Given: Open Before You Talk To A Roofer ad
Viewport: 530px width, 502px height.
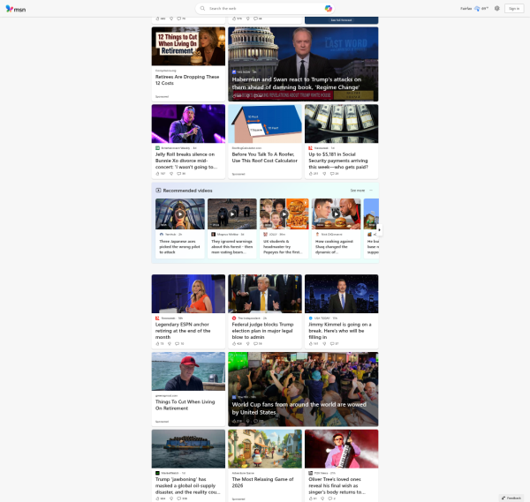Looking at the screenshot, I should click(265, 157).
